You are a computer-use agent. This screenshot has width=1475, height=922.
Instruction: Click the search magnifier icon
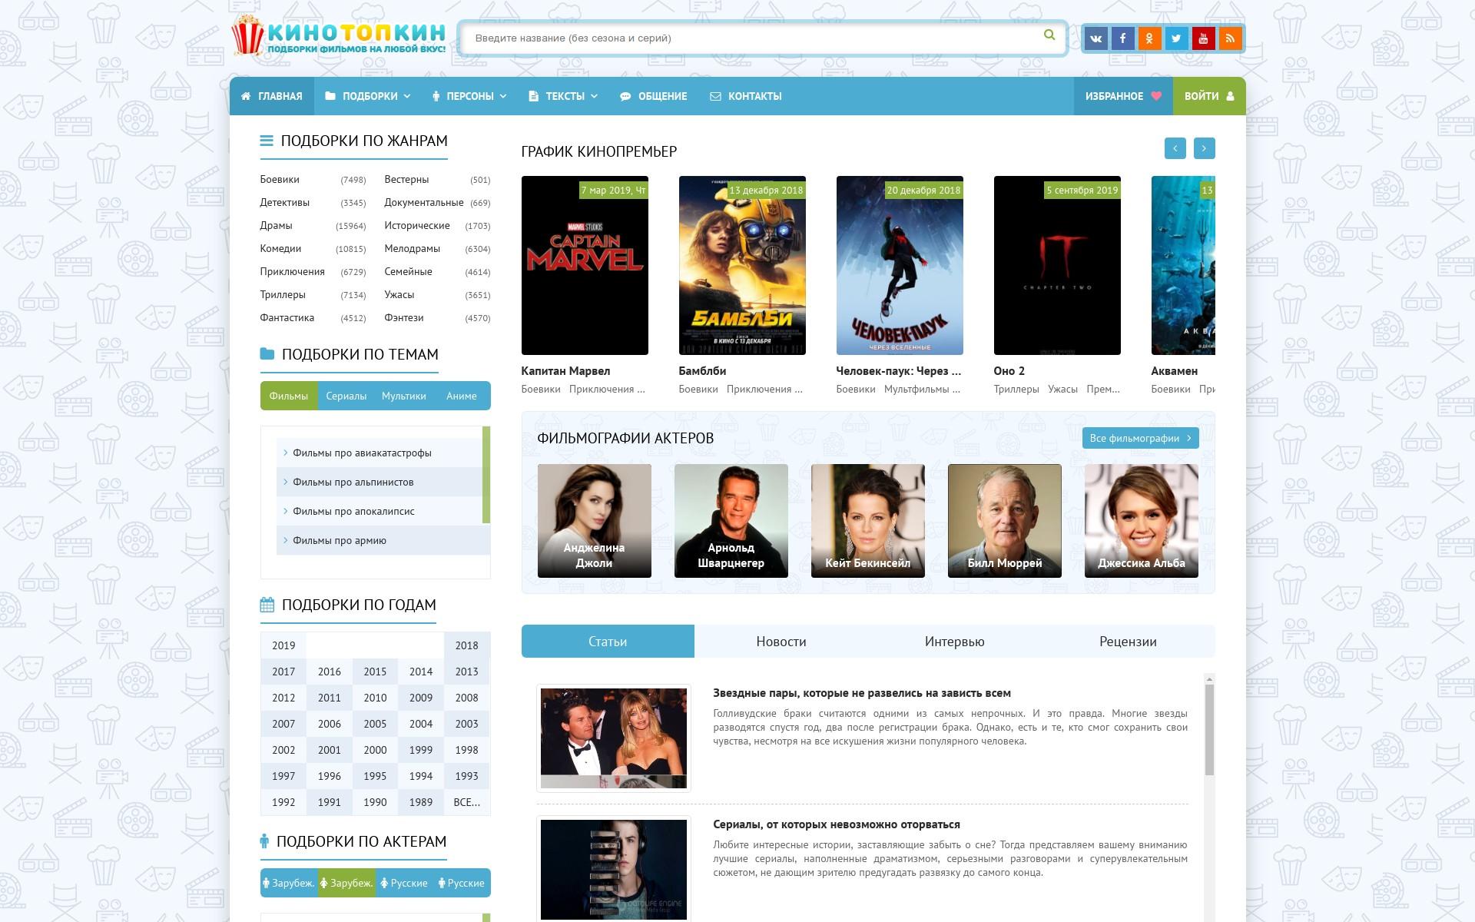coord(1049,35)
